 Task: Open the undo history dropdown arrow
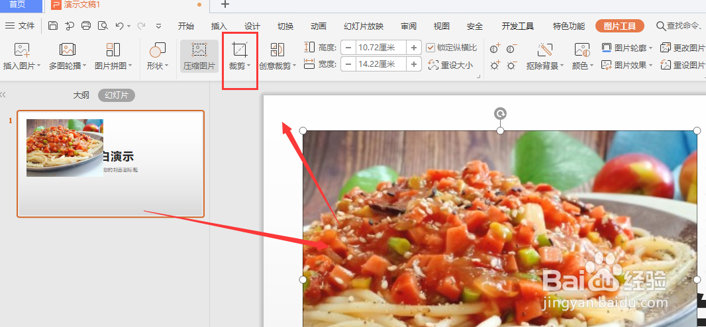coord(128,26)
